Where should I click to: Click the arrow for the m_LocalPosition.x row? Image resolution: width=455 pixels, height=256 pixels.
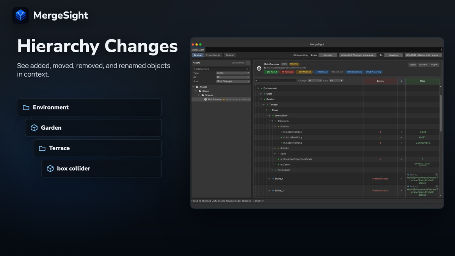[401, 132]
